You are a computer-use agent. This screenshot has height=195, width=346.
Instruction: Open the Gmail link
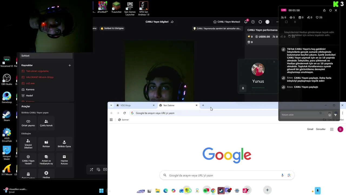(310, 129)
